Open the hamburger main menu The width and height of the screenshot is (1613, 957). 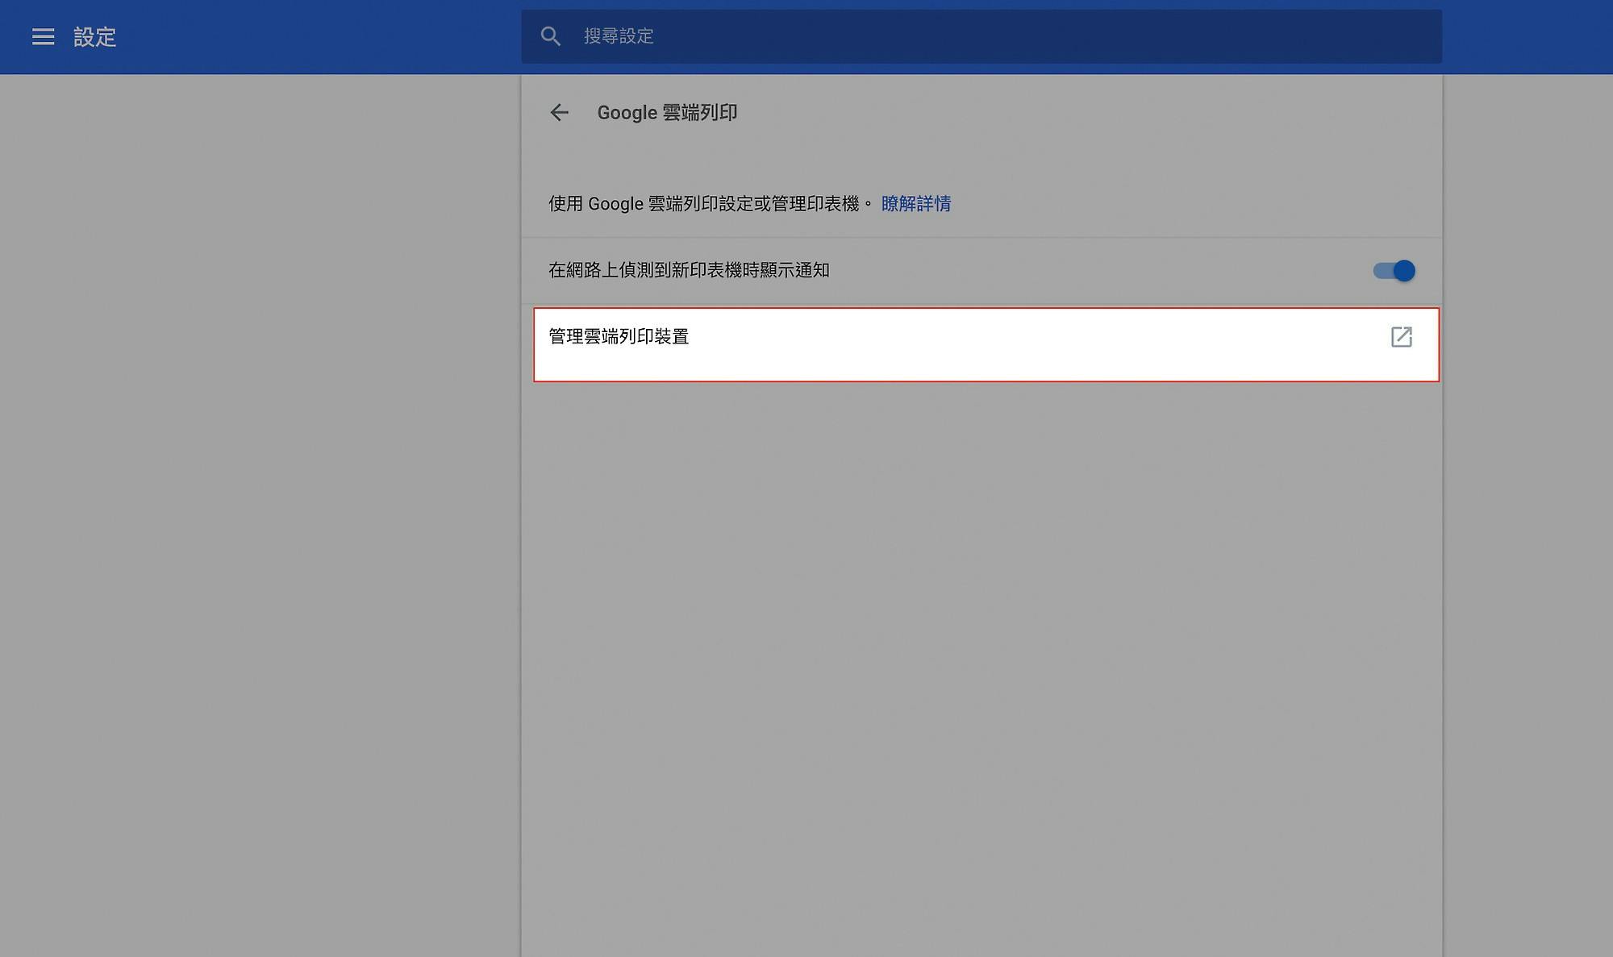pyautogui.click(x=43, y=37)
